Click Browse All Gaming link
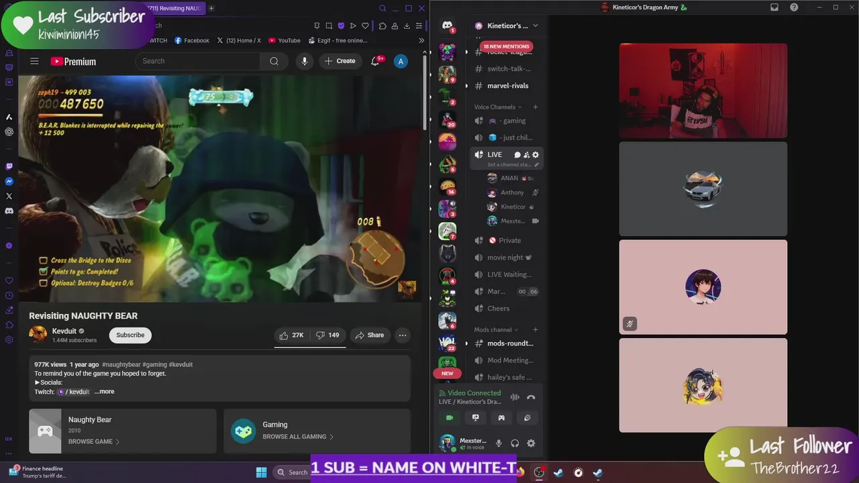The image size is (859, 483). [x=298, y=437]
